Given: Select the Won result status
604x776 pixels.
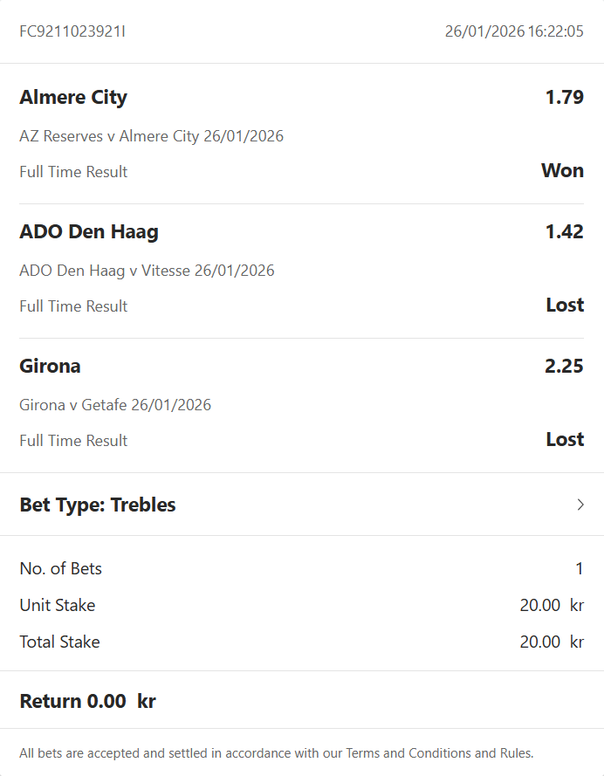Looking at the screenshot, I should [x=562, y=170].
